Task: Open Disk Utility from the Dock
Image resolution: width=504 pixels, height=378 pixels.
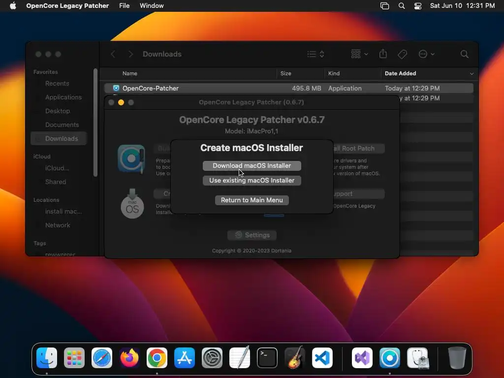Action: pos(417,358)
